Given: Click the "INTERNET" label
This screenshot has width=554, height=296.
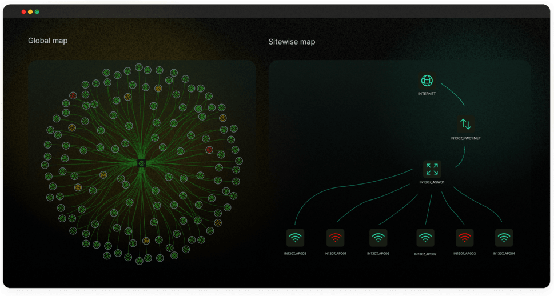Looking at the screenshot, I should click(x=427, y=94).
